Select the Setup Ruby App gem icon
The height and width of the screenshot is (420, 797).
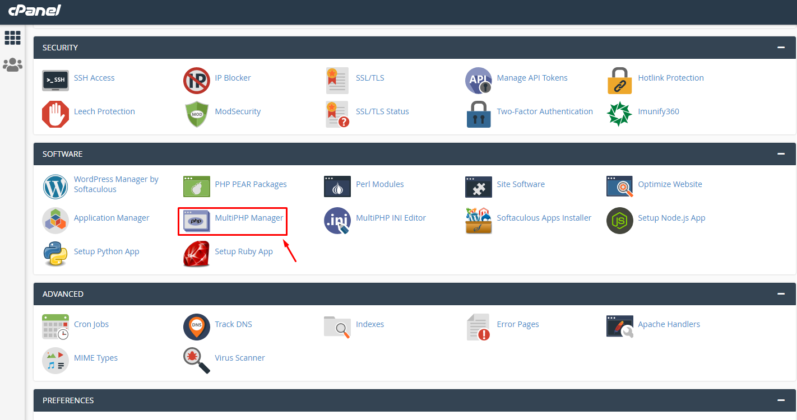(196, 254)
